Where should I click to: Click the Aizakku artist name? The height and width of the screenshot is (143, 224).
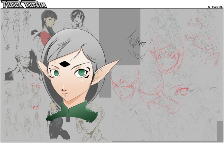(x=215, y=6)
